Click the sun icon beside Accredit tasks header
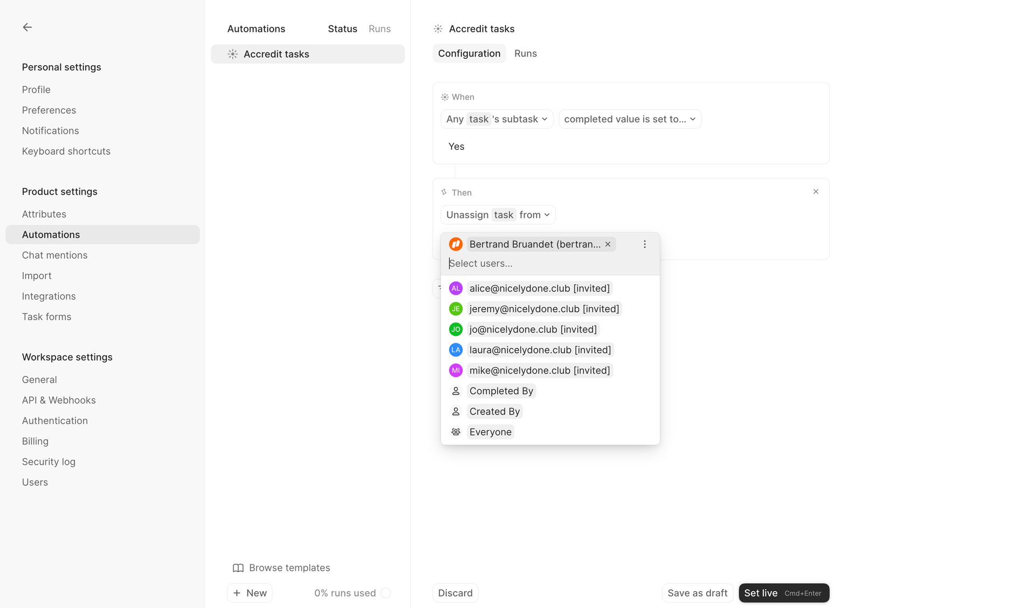The height and width of the screenshot is (608, 1035). tap(438, 29)
